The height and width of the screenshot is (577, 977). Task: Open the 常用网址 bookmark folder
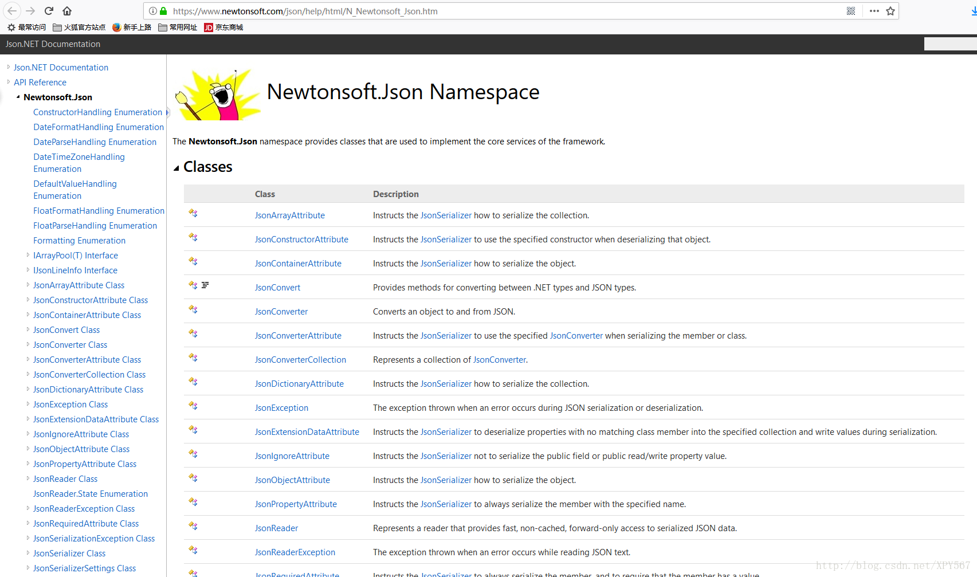[178, 28]
